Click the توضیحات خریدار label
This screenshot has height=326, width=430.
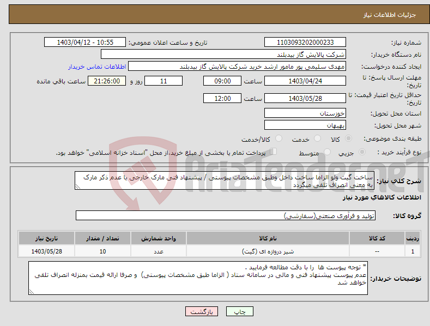pos(396,279)
